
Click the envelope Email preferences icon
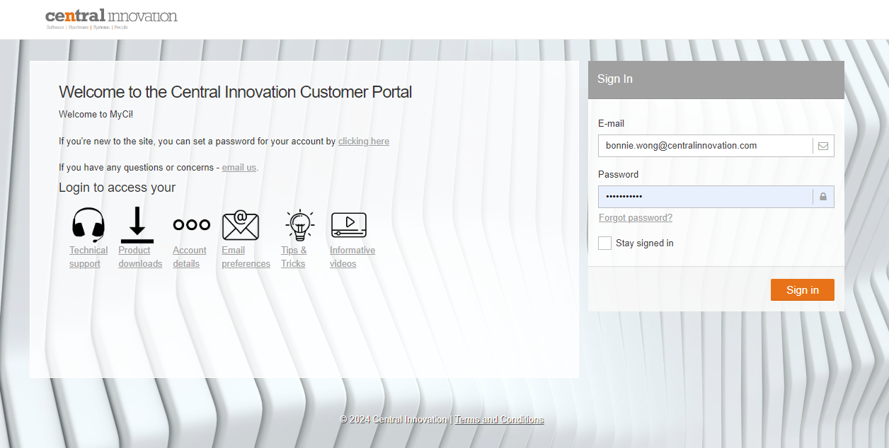point(241,225)
